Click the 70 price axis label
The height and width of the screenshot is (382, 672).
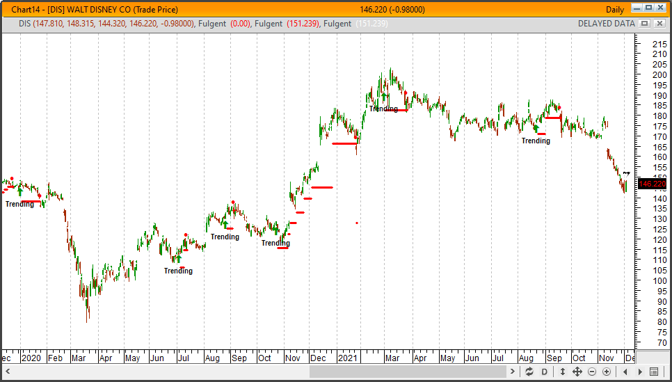(662, 342)
